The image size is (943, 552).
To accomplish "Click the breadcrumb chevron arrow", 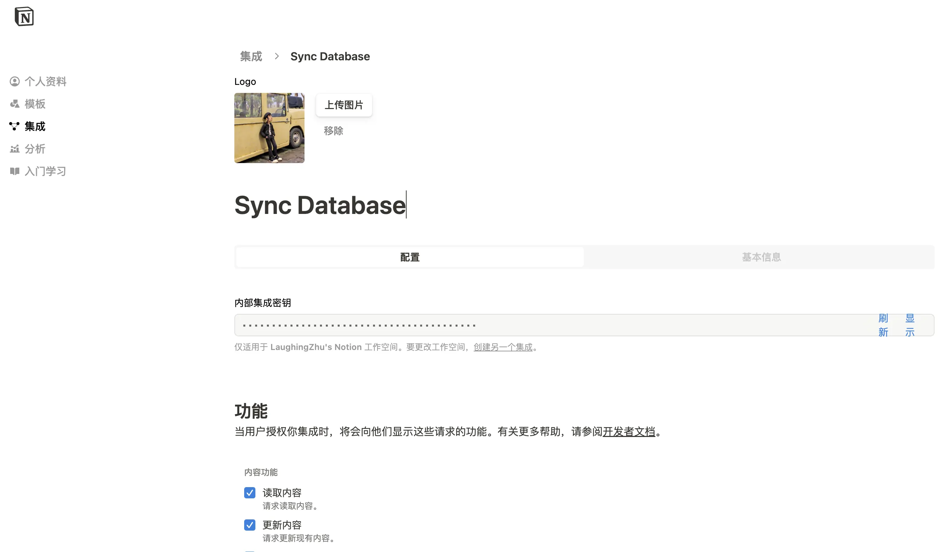I will click(276, 56).
